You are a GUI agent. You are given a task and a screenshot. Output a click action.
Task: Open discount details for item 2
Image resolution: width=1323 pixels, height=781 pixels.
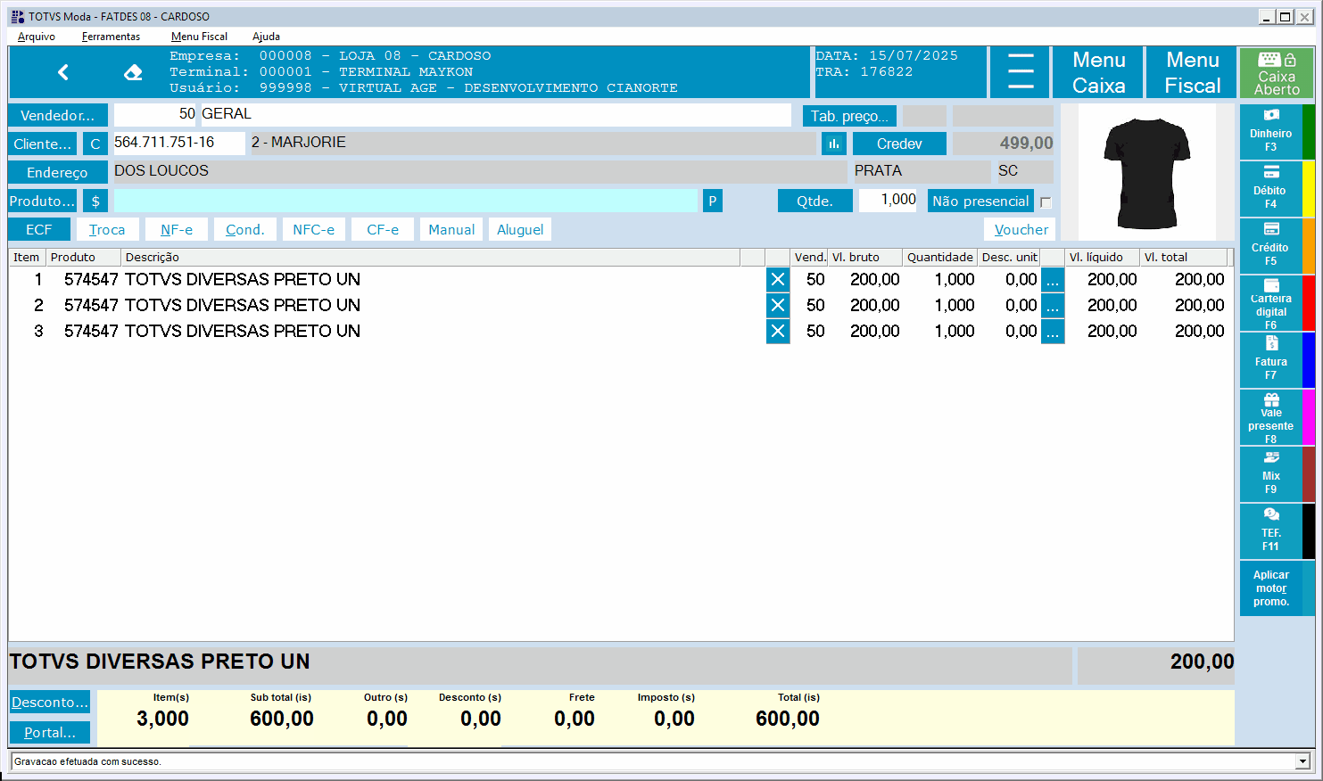pos(1053,305)
